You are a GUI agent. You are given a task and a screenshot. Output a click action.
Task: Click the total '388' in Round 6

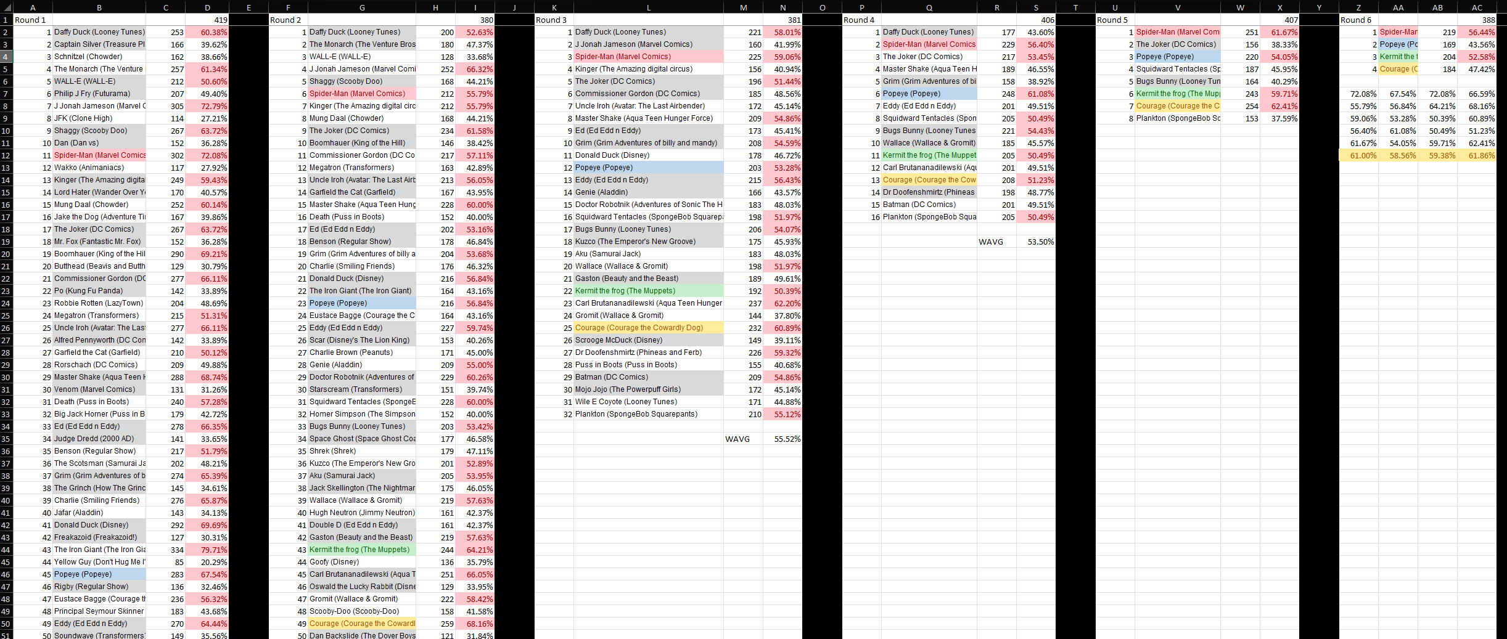coord(1477,20)
